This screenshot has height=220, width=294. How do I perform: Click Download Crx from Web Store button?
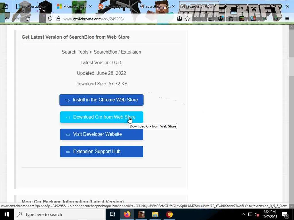point(101,117)
